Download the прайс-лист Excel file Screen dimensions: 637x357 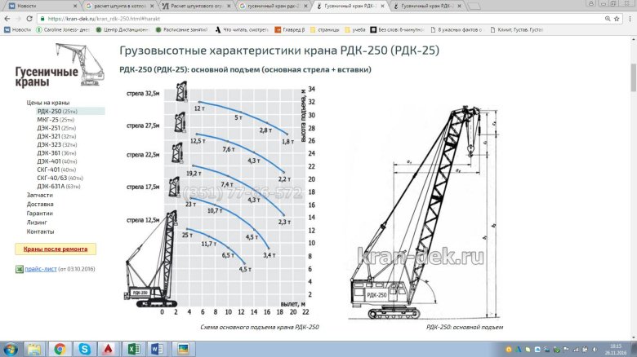click(39, 269)
